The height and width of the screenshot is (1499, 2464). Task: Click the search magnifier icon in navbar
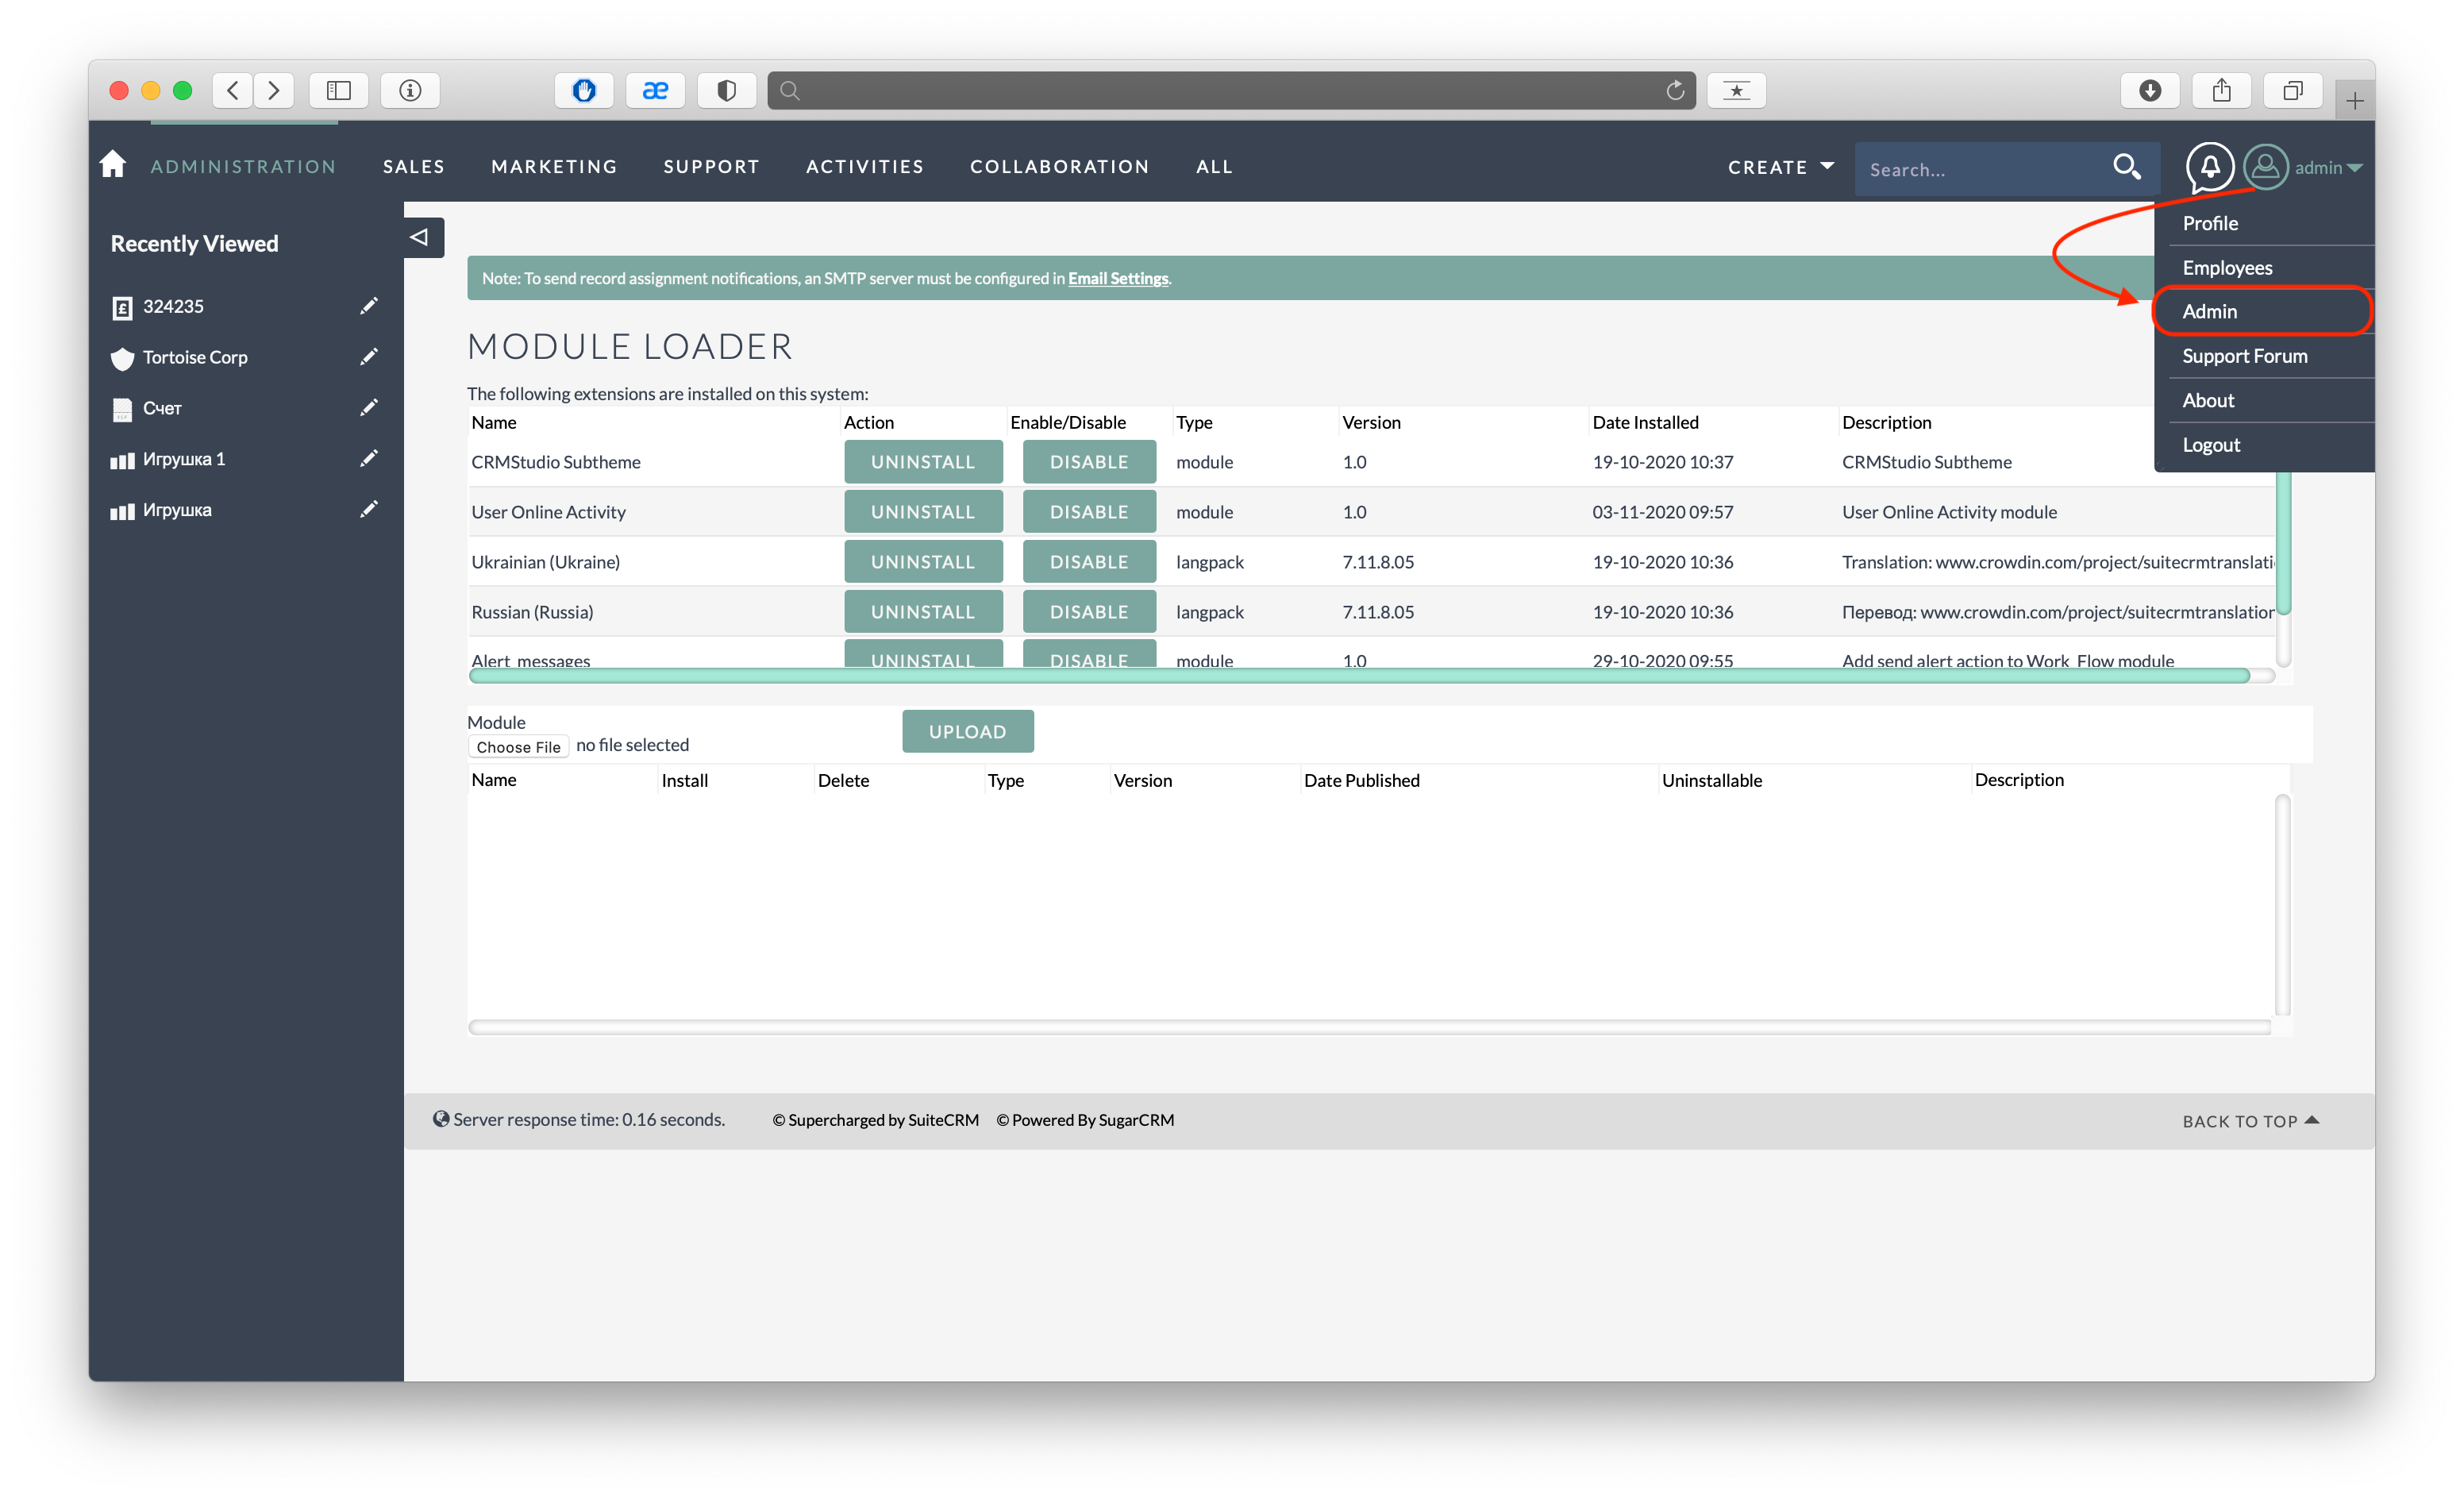pos(2126,167)
